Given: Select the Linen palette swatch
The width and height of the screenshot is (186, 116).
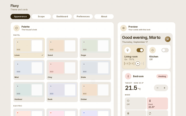Looking at the screenshot, I should (x=29, y=48).
